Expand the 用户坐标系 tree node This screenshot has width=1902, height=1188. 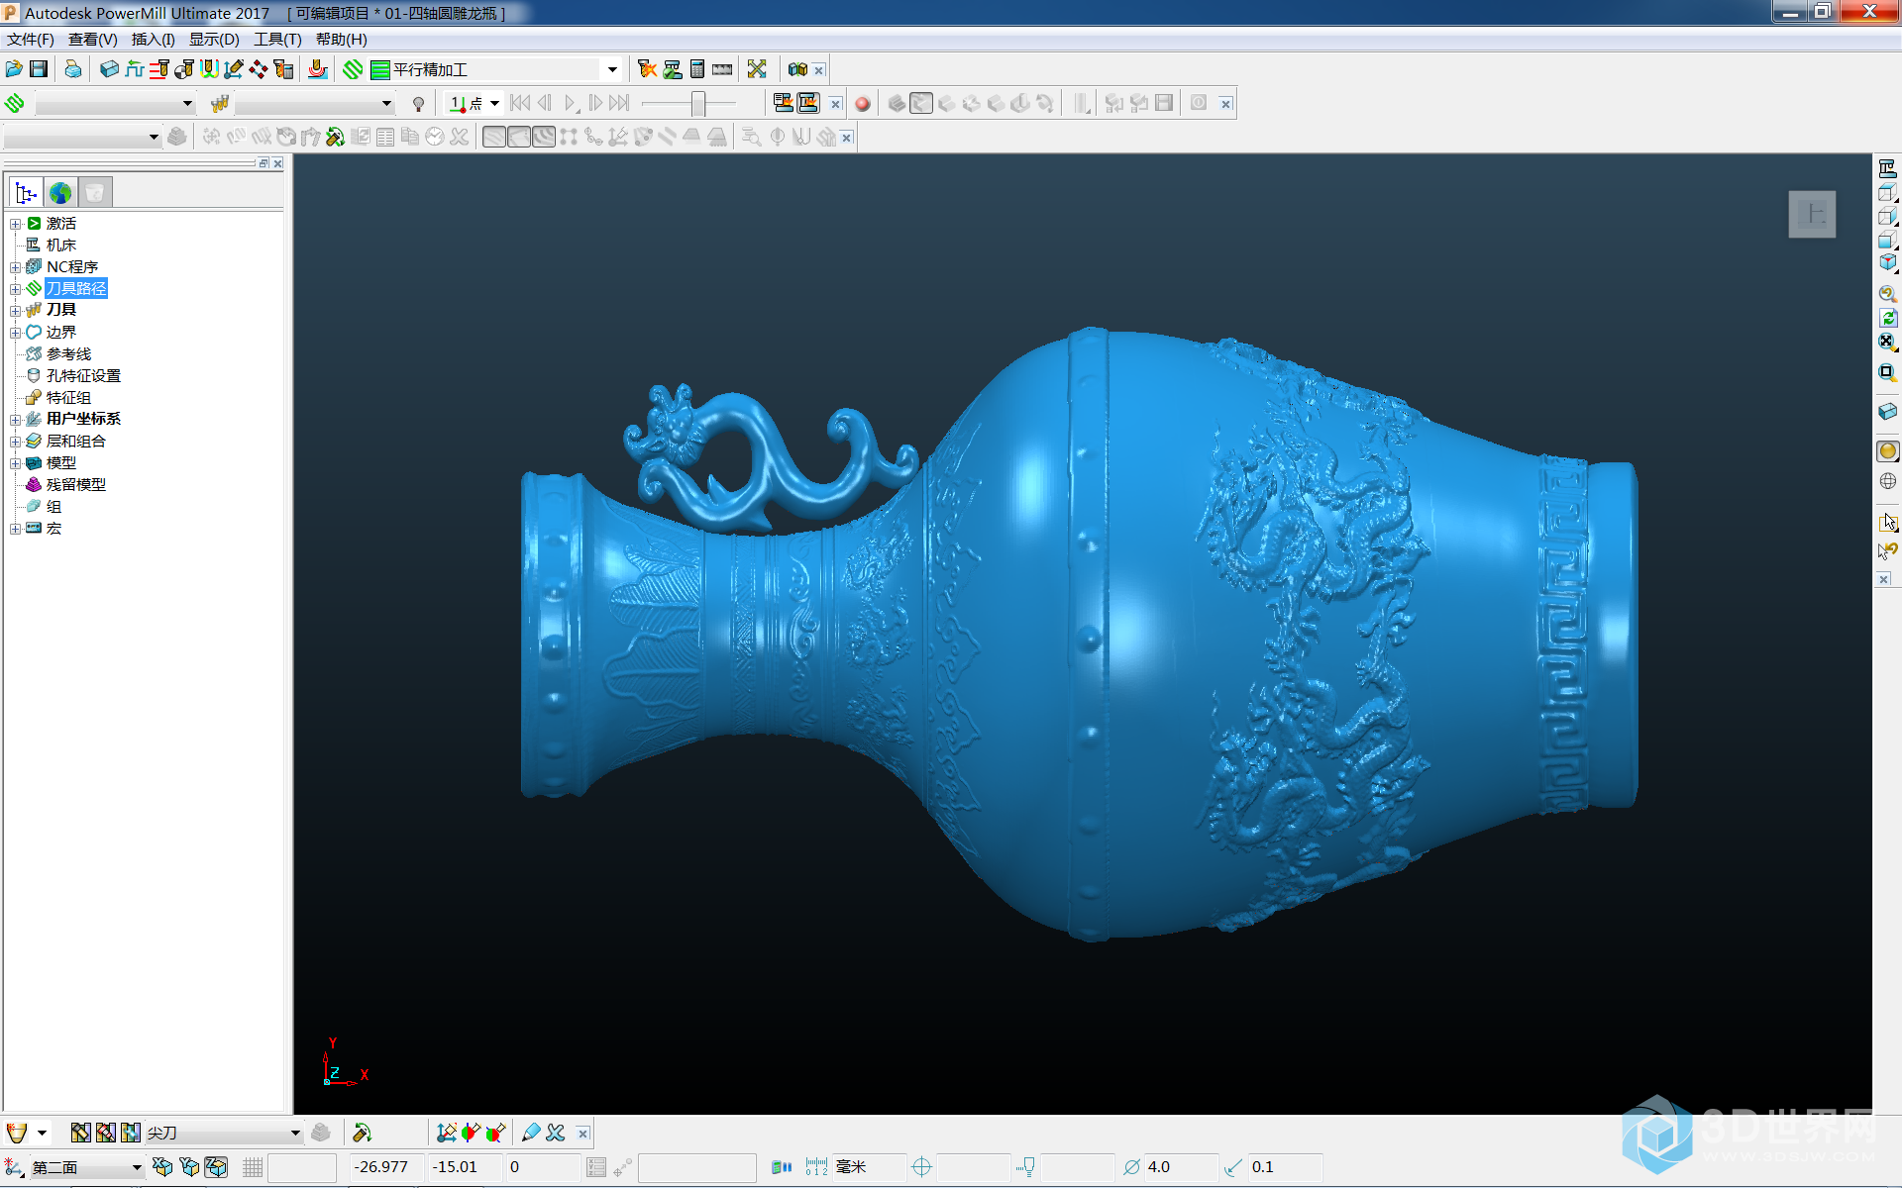pyautogui.click(x=16, y=420)
